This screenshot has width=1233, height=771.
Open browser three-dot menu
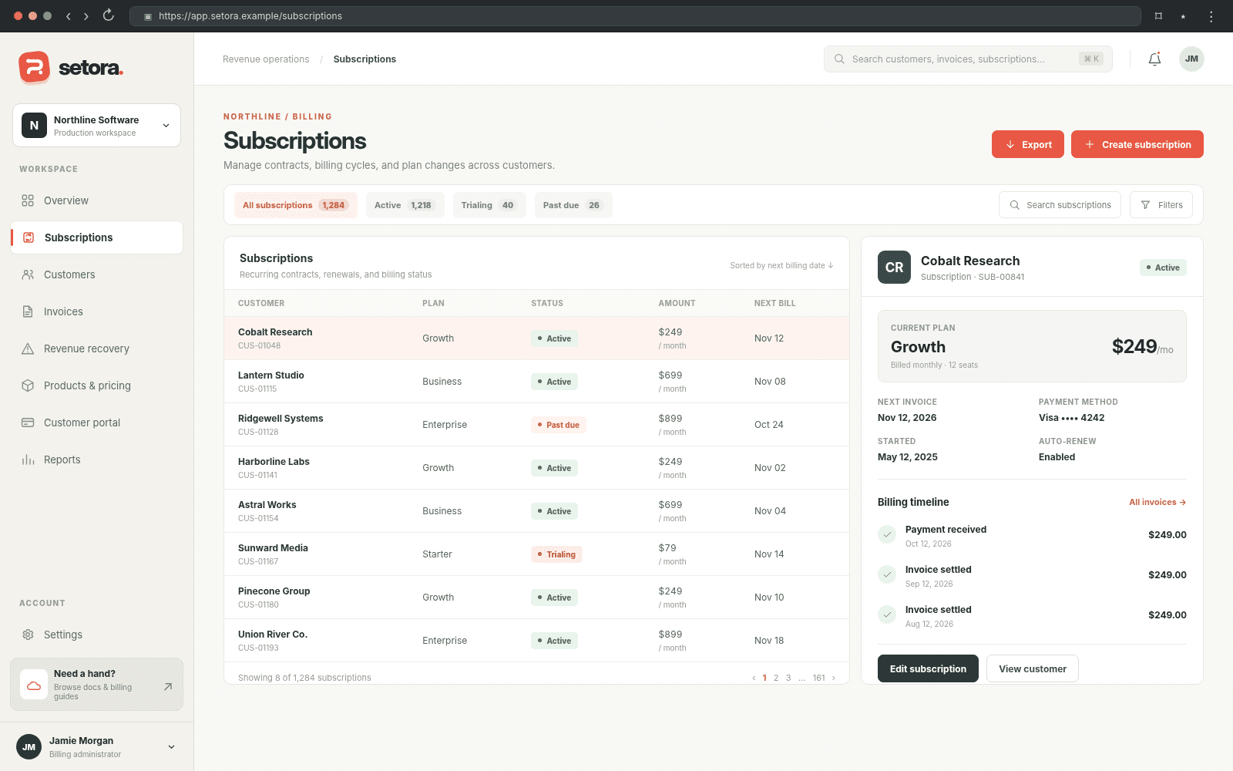tap(1211, 16)
